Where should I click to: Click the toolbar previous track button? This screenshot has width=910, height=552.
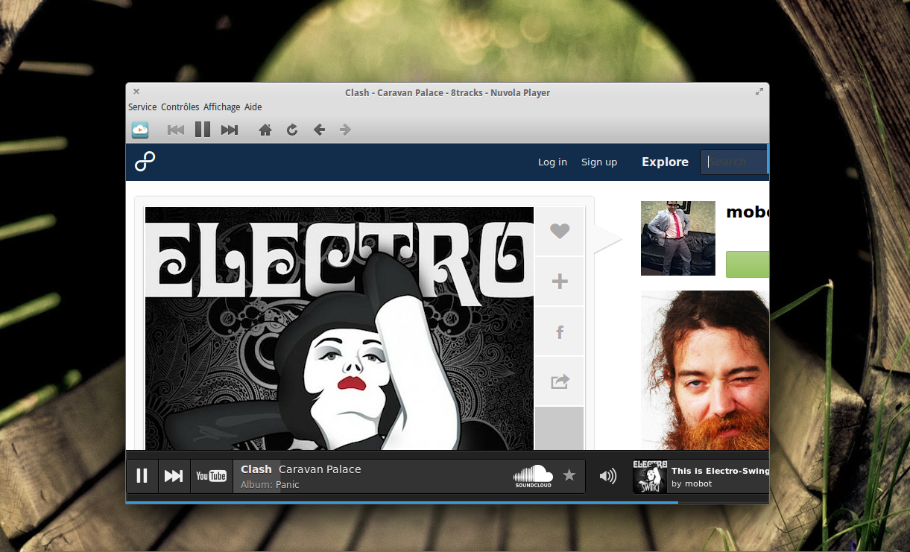coord(176,130)
